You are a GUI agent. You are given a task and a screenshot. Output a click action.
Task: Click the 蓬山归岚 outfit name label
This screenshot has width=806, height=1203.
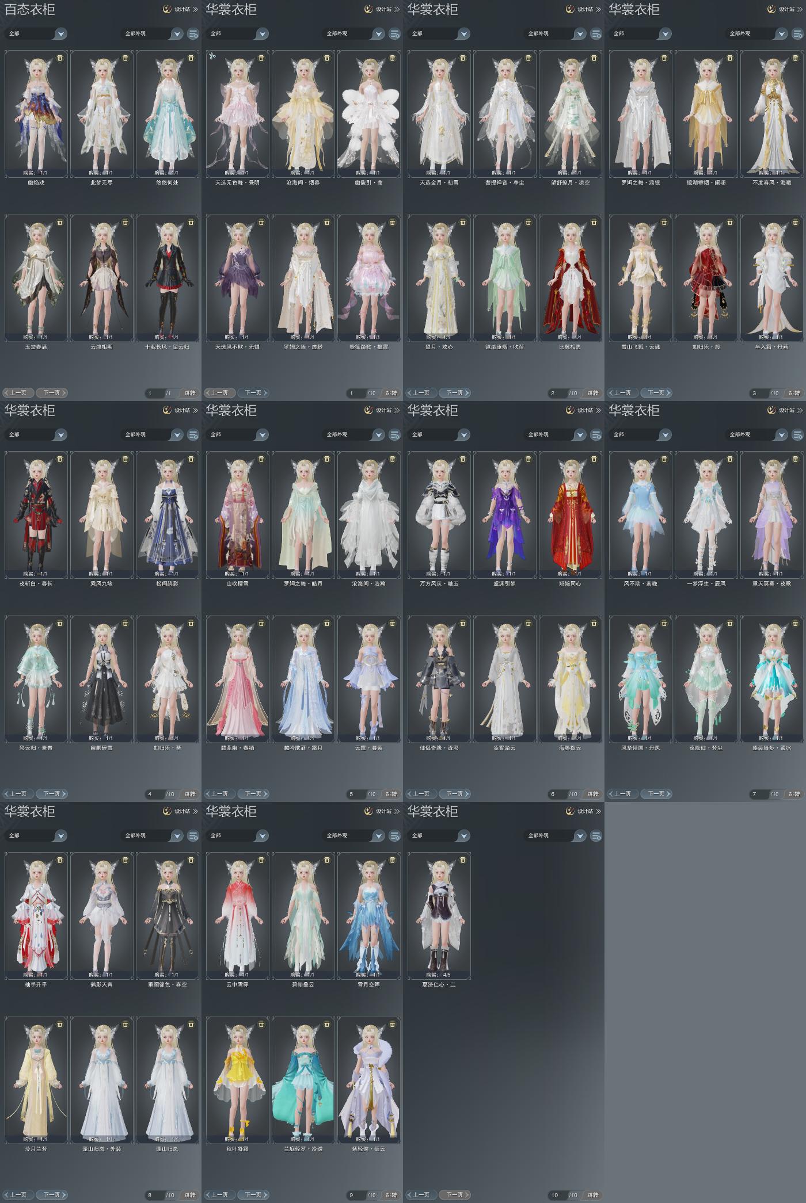(x=168, y=1149)
